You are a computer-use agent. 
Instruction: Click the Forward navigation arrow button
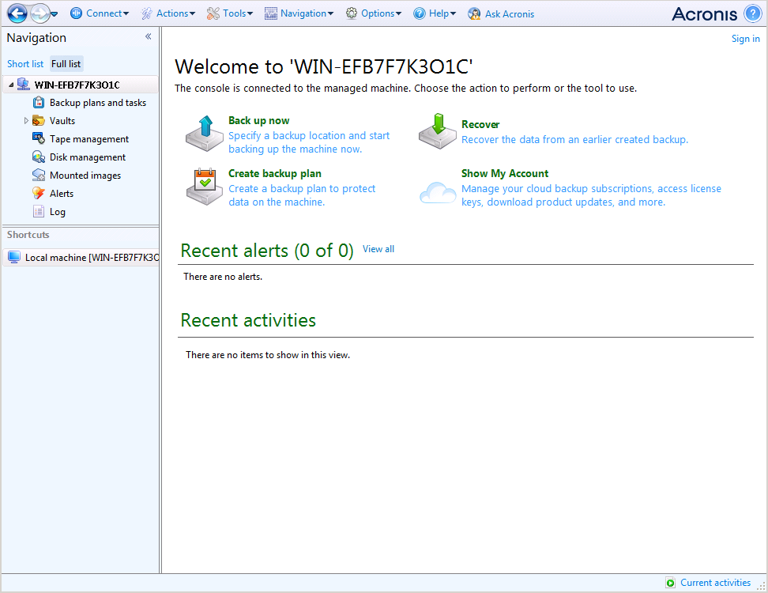tap(40, 13)
